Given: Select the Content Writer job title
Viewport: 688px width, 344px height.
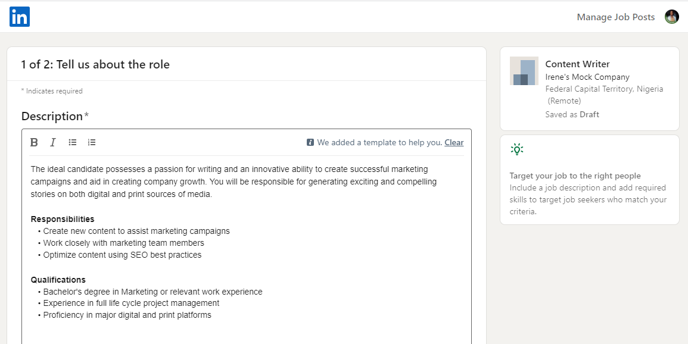Looking at the screenshot, I should coord(577,64).
